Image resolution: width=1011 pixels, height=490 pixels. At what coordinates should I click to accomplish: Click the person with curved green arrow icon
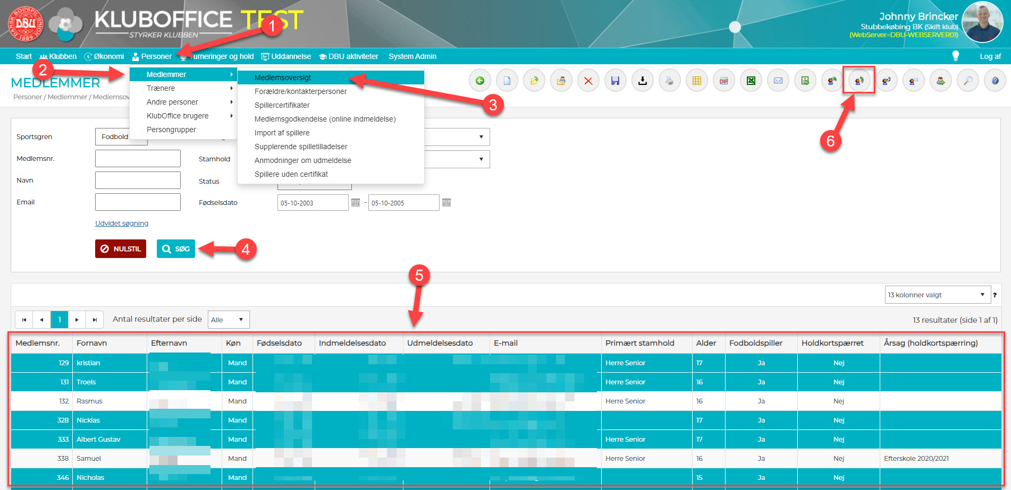pyautogui.click(x=832, y=81)
